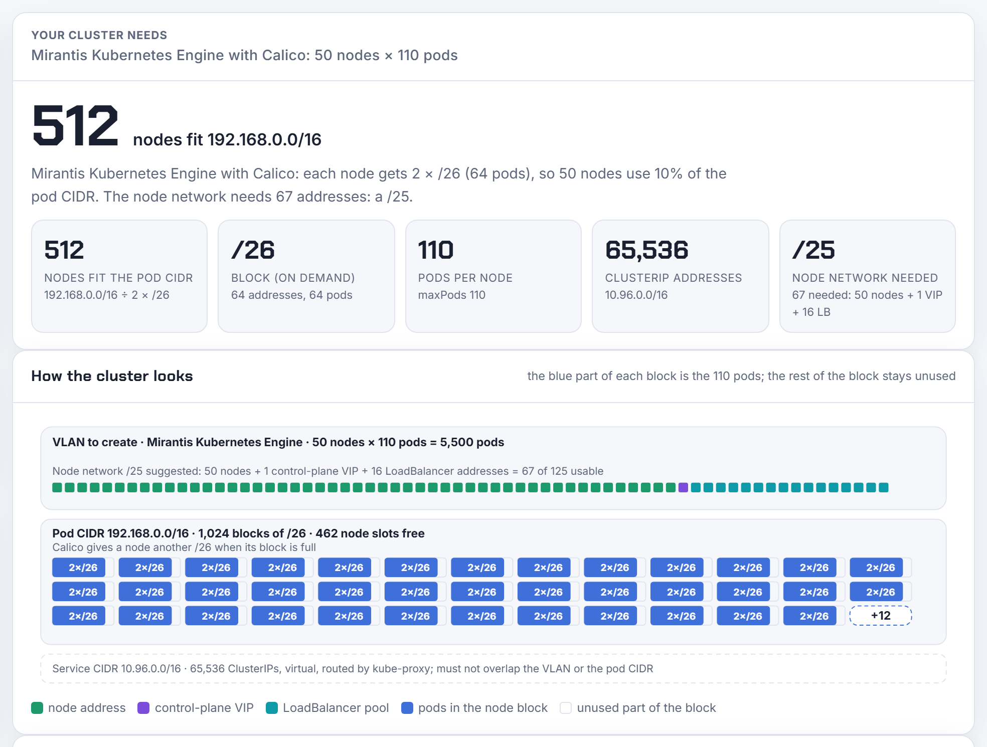The image size is (987, 747).
Task: Click 'maxPods 110' text
Action: tap(452, 295)
